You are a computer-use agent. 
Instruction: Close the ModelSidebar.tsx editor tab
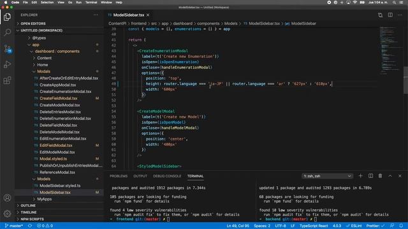(148, 15)
